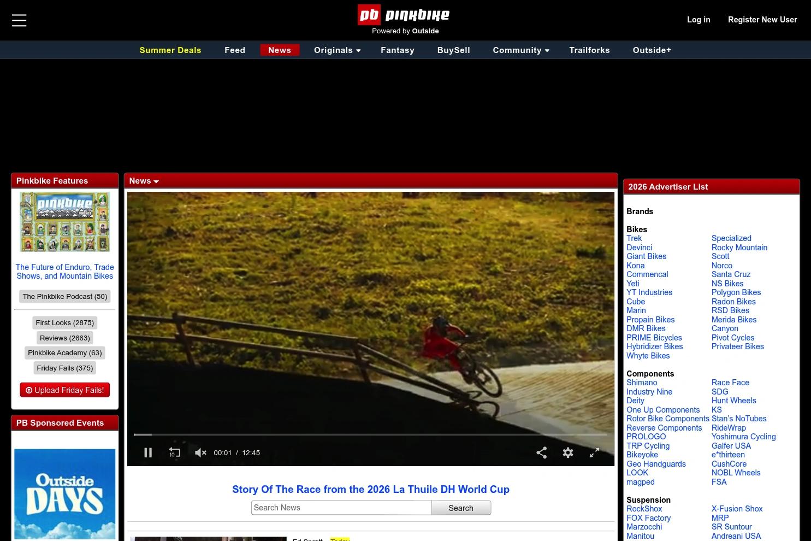
Task: Click the Pinkbike logo
Action: [404, 15]
